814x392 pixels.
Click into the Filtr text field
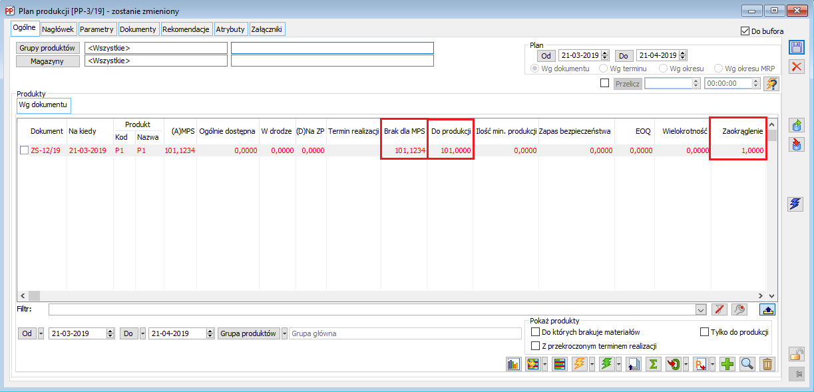tap(371, 309)
